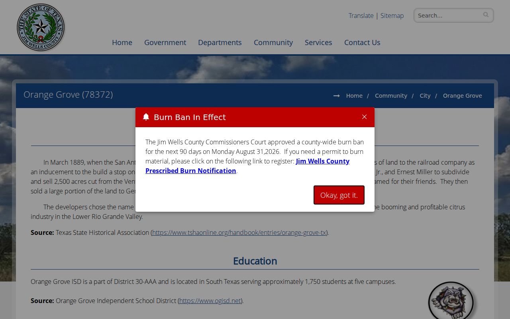
Task: Click the breadcrumb arrow icon
Action: click(x=337, y=96)
